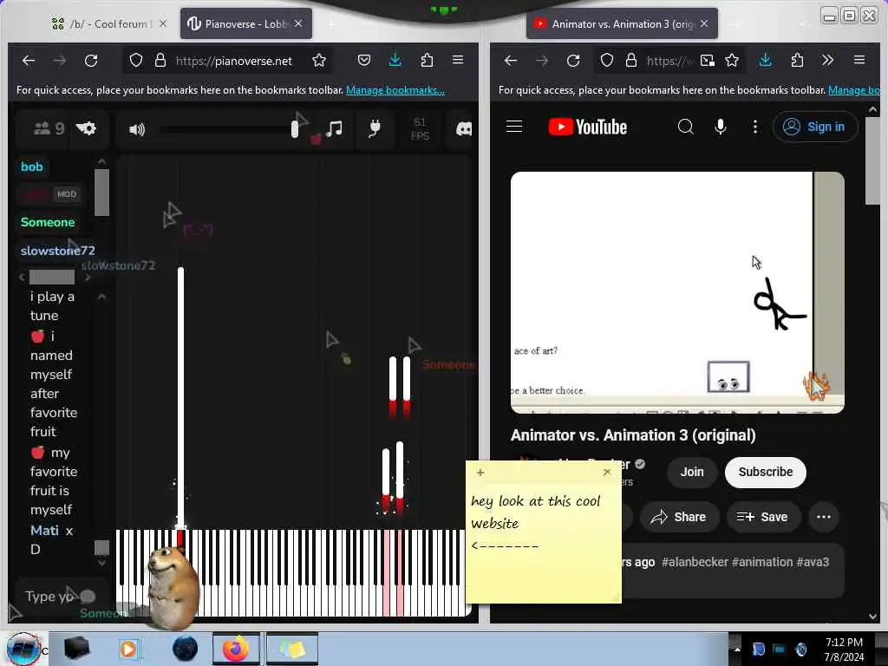
Task: Close the /b/ Cool forum tab
Action: (x=163, y=23)
